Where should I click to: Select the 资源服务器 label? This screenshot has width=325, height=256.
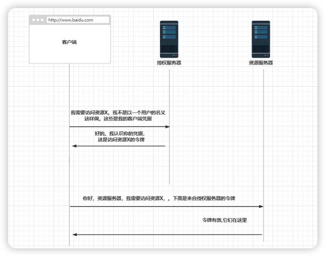coord(261,63)
